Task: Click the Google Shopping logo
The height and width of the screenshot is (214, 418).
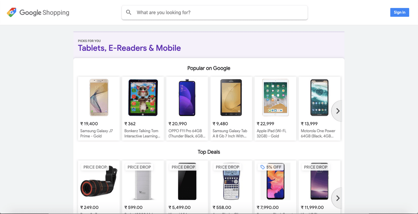Action: pos(38,12)
